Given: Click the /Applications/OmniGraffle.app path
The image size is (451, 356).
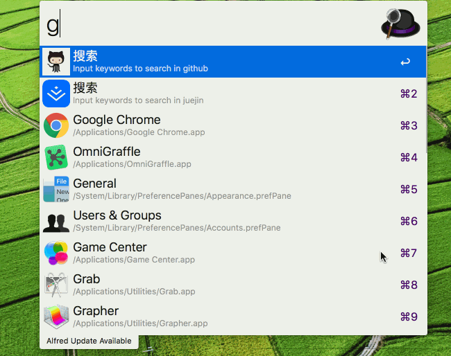Looking at the screenshot, I should [132, 164].
